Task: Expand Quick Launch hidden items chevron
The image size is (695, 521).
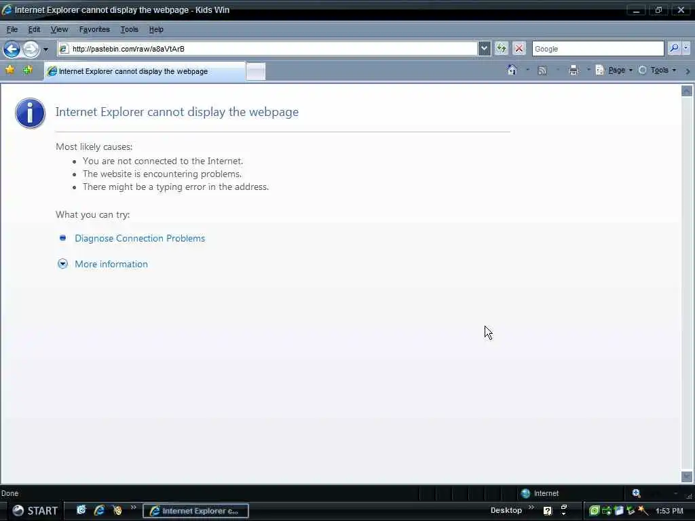Action: [x=133, y=507]
